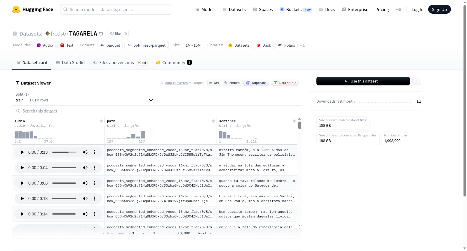The width and height of the screenshot is (467, 251).
Task: Open the Pricing page
Action: tap(382, 10)
